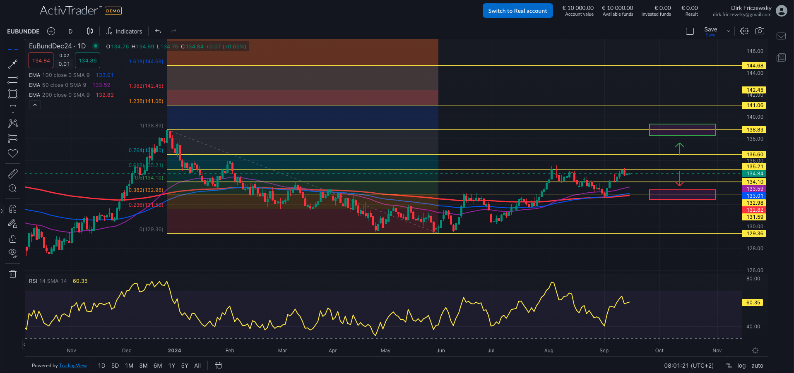This screenshot has width=794, height=373.
Task: Open chart settings gear icon
Action: click(744, 31)
